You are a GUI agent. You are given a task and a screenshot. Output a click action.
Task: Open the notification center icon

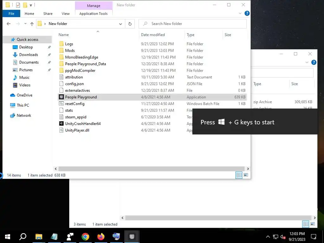pos(314,237)
